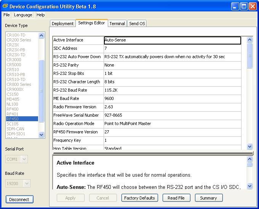This screenshot has width=259, height=209.
Task: Click the Radio Firmware Version 2.63 cell
Action: tap(172, 107)
